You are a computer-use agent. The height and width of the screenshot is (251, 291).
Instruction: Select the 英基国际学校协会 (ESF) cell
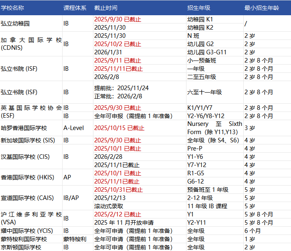[x=31, y=112]
